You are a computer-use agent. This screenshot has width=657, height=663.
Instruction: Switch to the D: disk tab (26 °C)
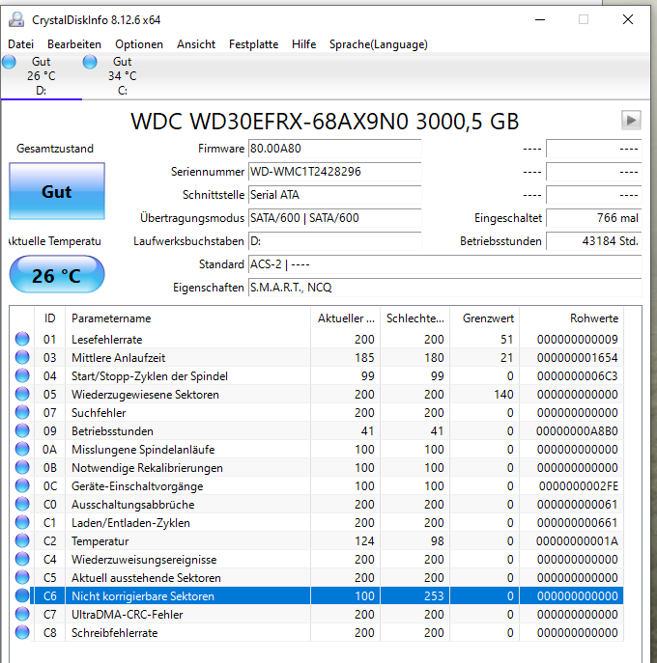pos(41,76)
